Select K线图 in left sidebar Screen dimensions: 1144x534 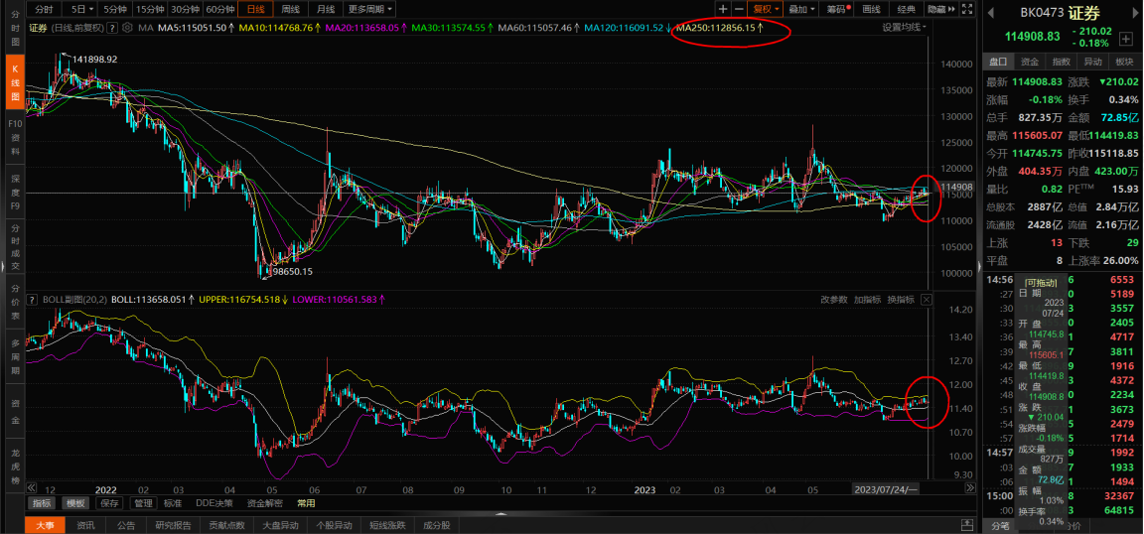15,81
